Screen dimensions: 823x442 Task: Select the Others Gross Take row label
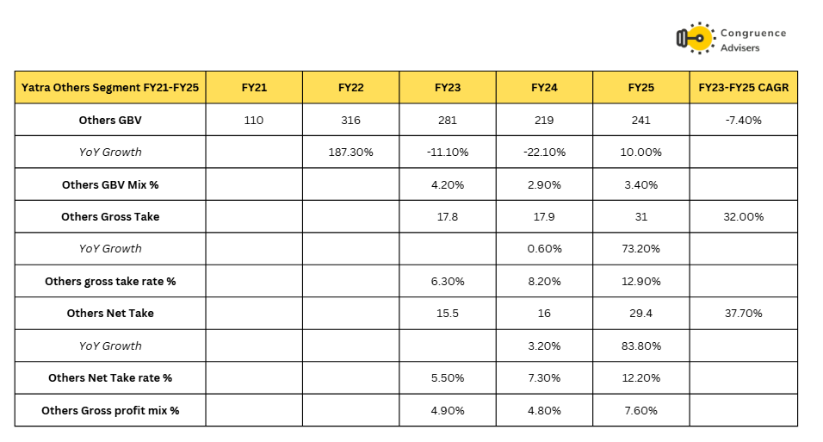110,216
